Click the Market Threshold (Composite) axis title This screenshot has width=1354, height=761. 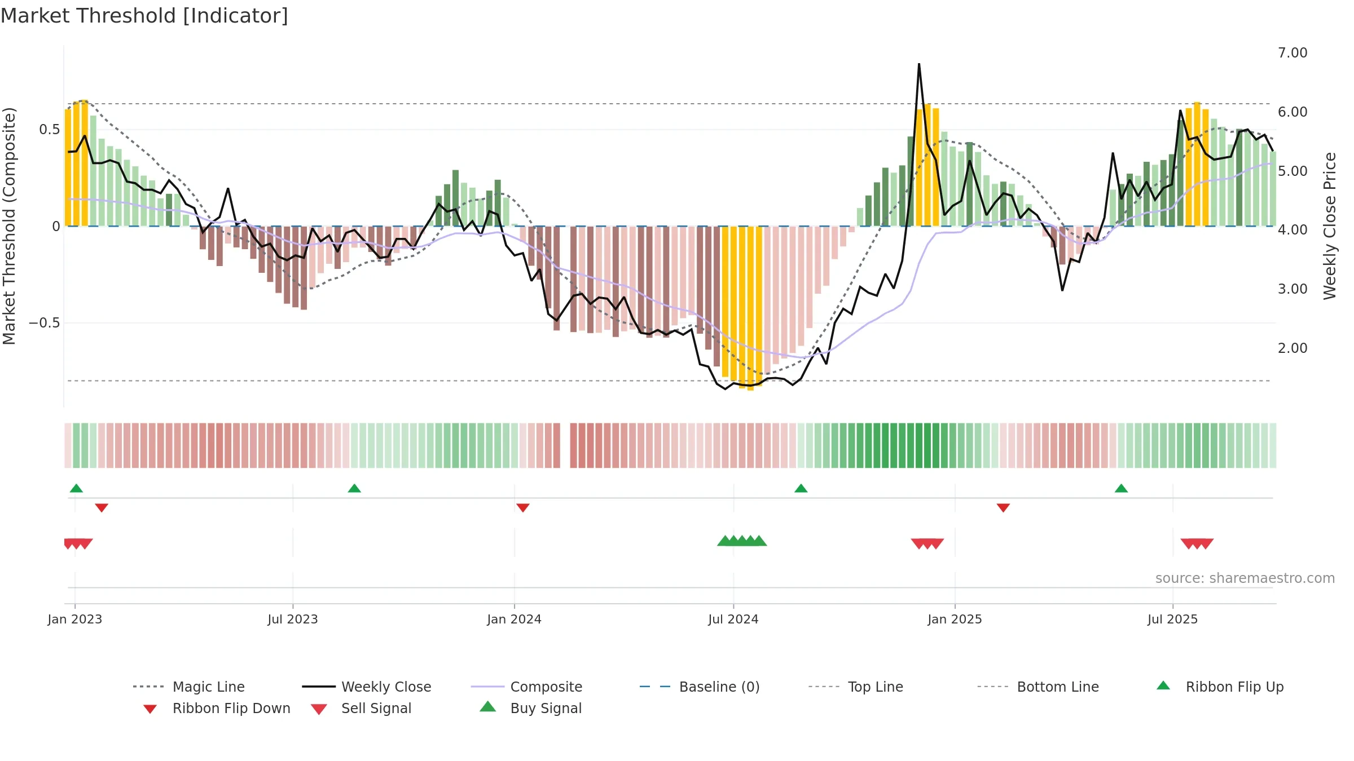pos(9,226)
